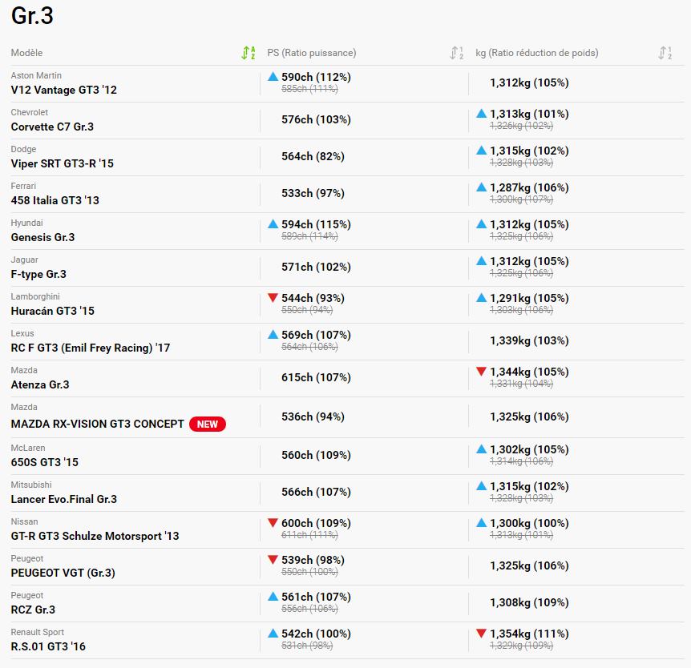Image resolution: width=691 pixels, height=668 pixels.
Task: Click blue up arrow beside 542ch (100%)
Action: click(x=273, y=634)
